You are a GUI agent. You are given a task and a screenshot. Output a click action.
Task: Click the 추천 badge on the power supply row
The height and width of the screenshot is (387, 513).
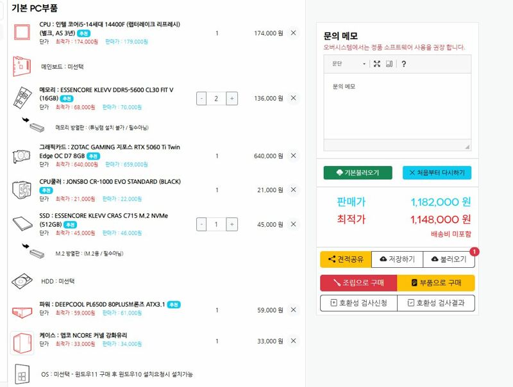[174, 304]
